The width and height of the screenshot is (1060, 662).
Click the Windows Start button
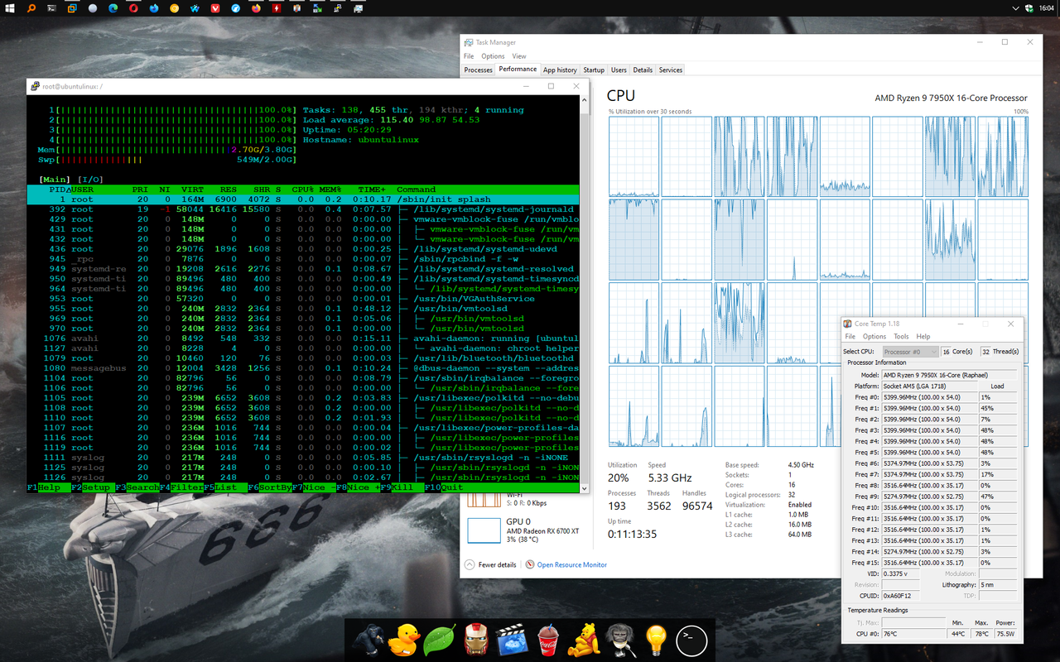tap(10, 8)
